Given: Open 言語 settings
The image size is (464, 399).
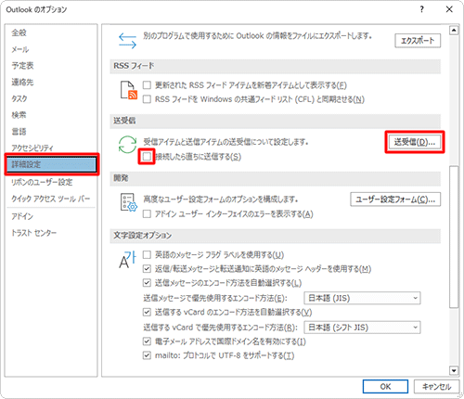Looking at the screenshot, I should click(x=51, y=132).
